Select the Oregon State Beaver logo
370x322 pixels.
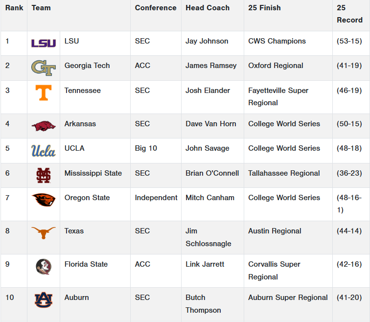pos(44,200)
